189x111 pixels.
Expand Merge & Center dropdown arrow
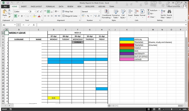click(x=79, y=16)
